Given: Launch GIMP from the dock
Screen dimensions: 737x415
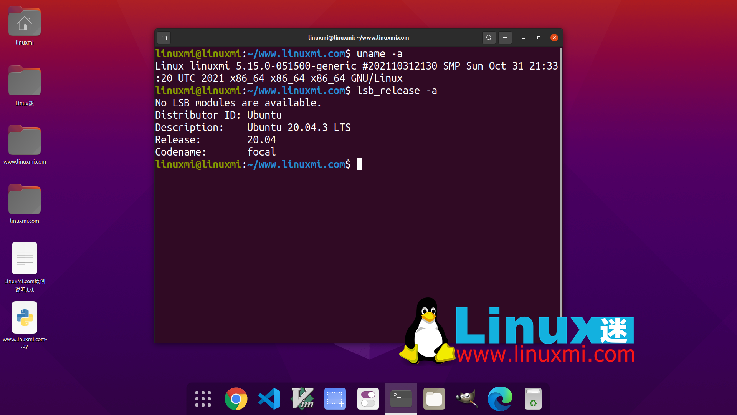Looking at the screenshot, I should [467, 399].
